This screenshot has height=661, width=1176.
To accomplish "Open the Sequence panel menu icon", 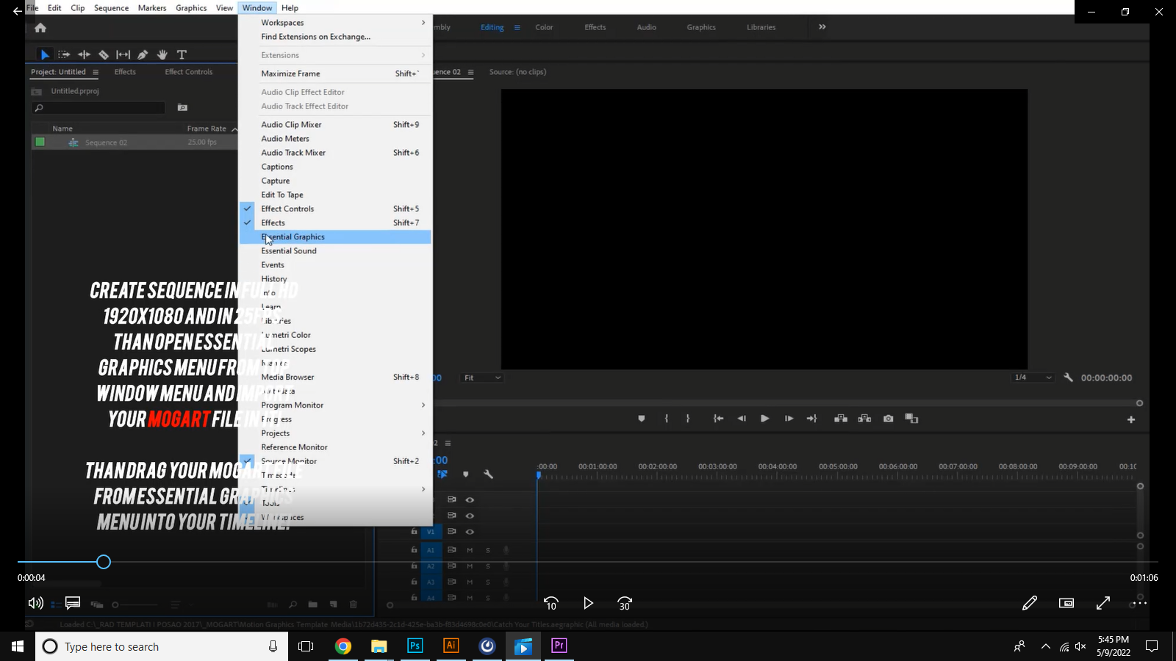I will point(470,72).
